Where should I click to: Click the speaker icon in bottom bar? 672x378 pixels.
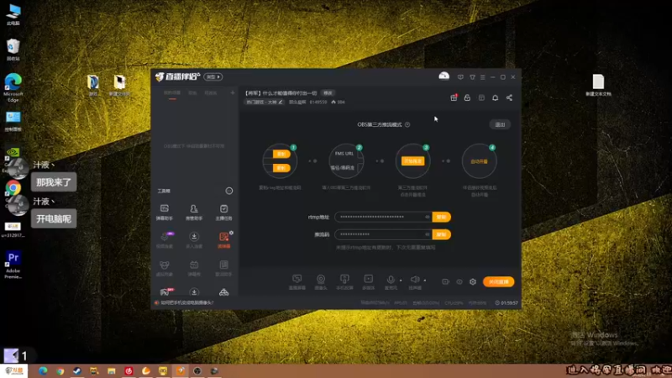[x=414, y=280]
